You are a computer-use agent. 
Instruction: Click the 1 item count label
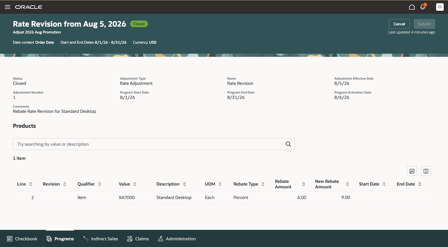pyautogui.click(x=19, y=159)
